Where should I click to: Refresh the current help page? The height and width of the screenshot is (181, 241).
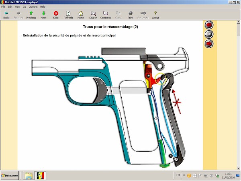(68, 15)
